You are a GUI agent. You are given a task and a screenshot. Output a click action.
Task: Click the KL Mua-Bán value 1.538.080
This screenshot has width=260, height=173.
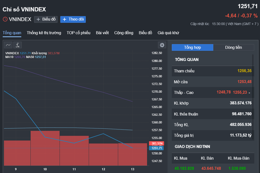237,169
